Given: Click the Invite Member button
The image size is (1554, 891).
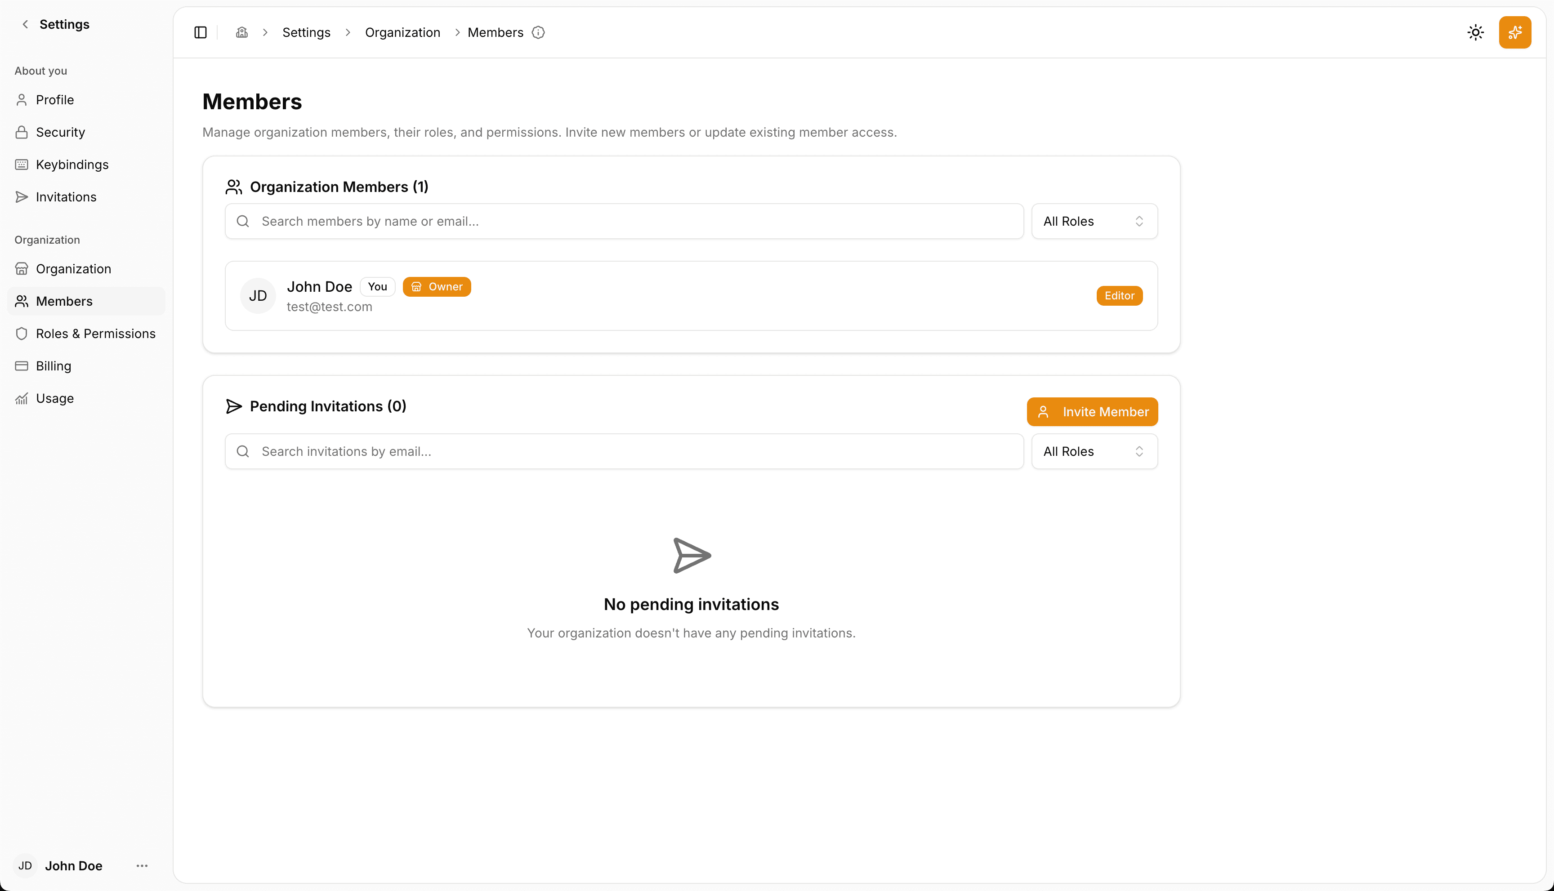Looking at the screenshot, I should tap(1092, 411).
